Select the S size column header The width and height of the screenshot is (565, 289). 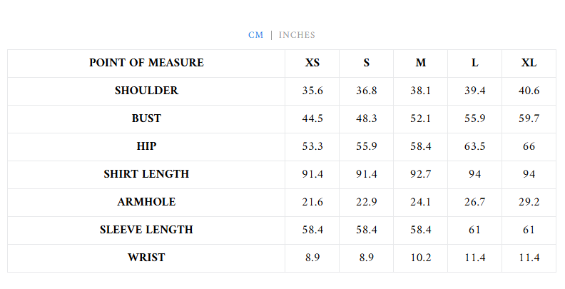pyautogui.click(x=367, y=63)
